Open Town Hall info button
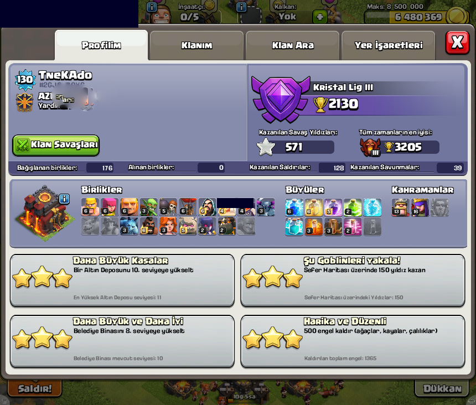This screenshot has height=405, width=476. coord(64,199)
